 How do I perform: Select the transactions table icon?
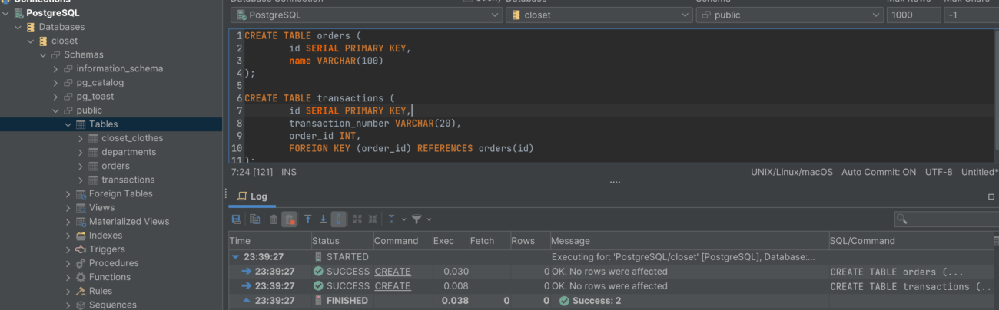(x=94, y=180)
